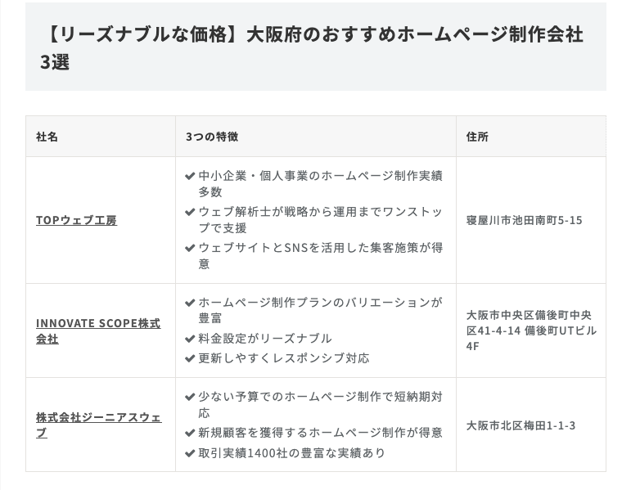Click the checkmark beside 中小企業・個人事業のホームページ制作実績多数
Screen dimensions: 631x490
[x=191, y=176]
